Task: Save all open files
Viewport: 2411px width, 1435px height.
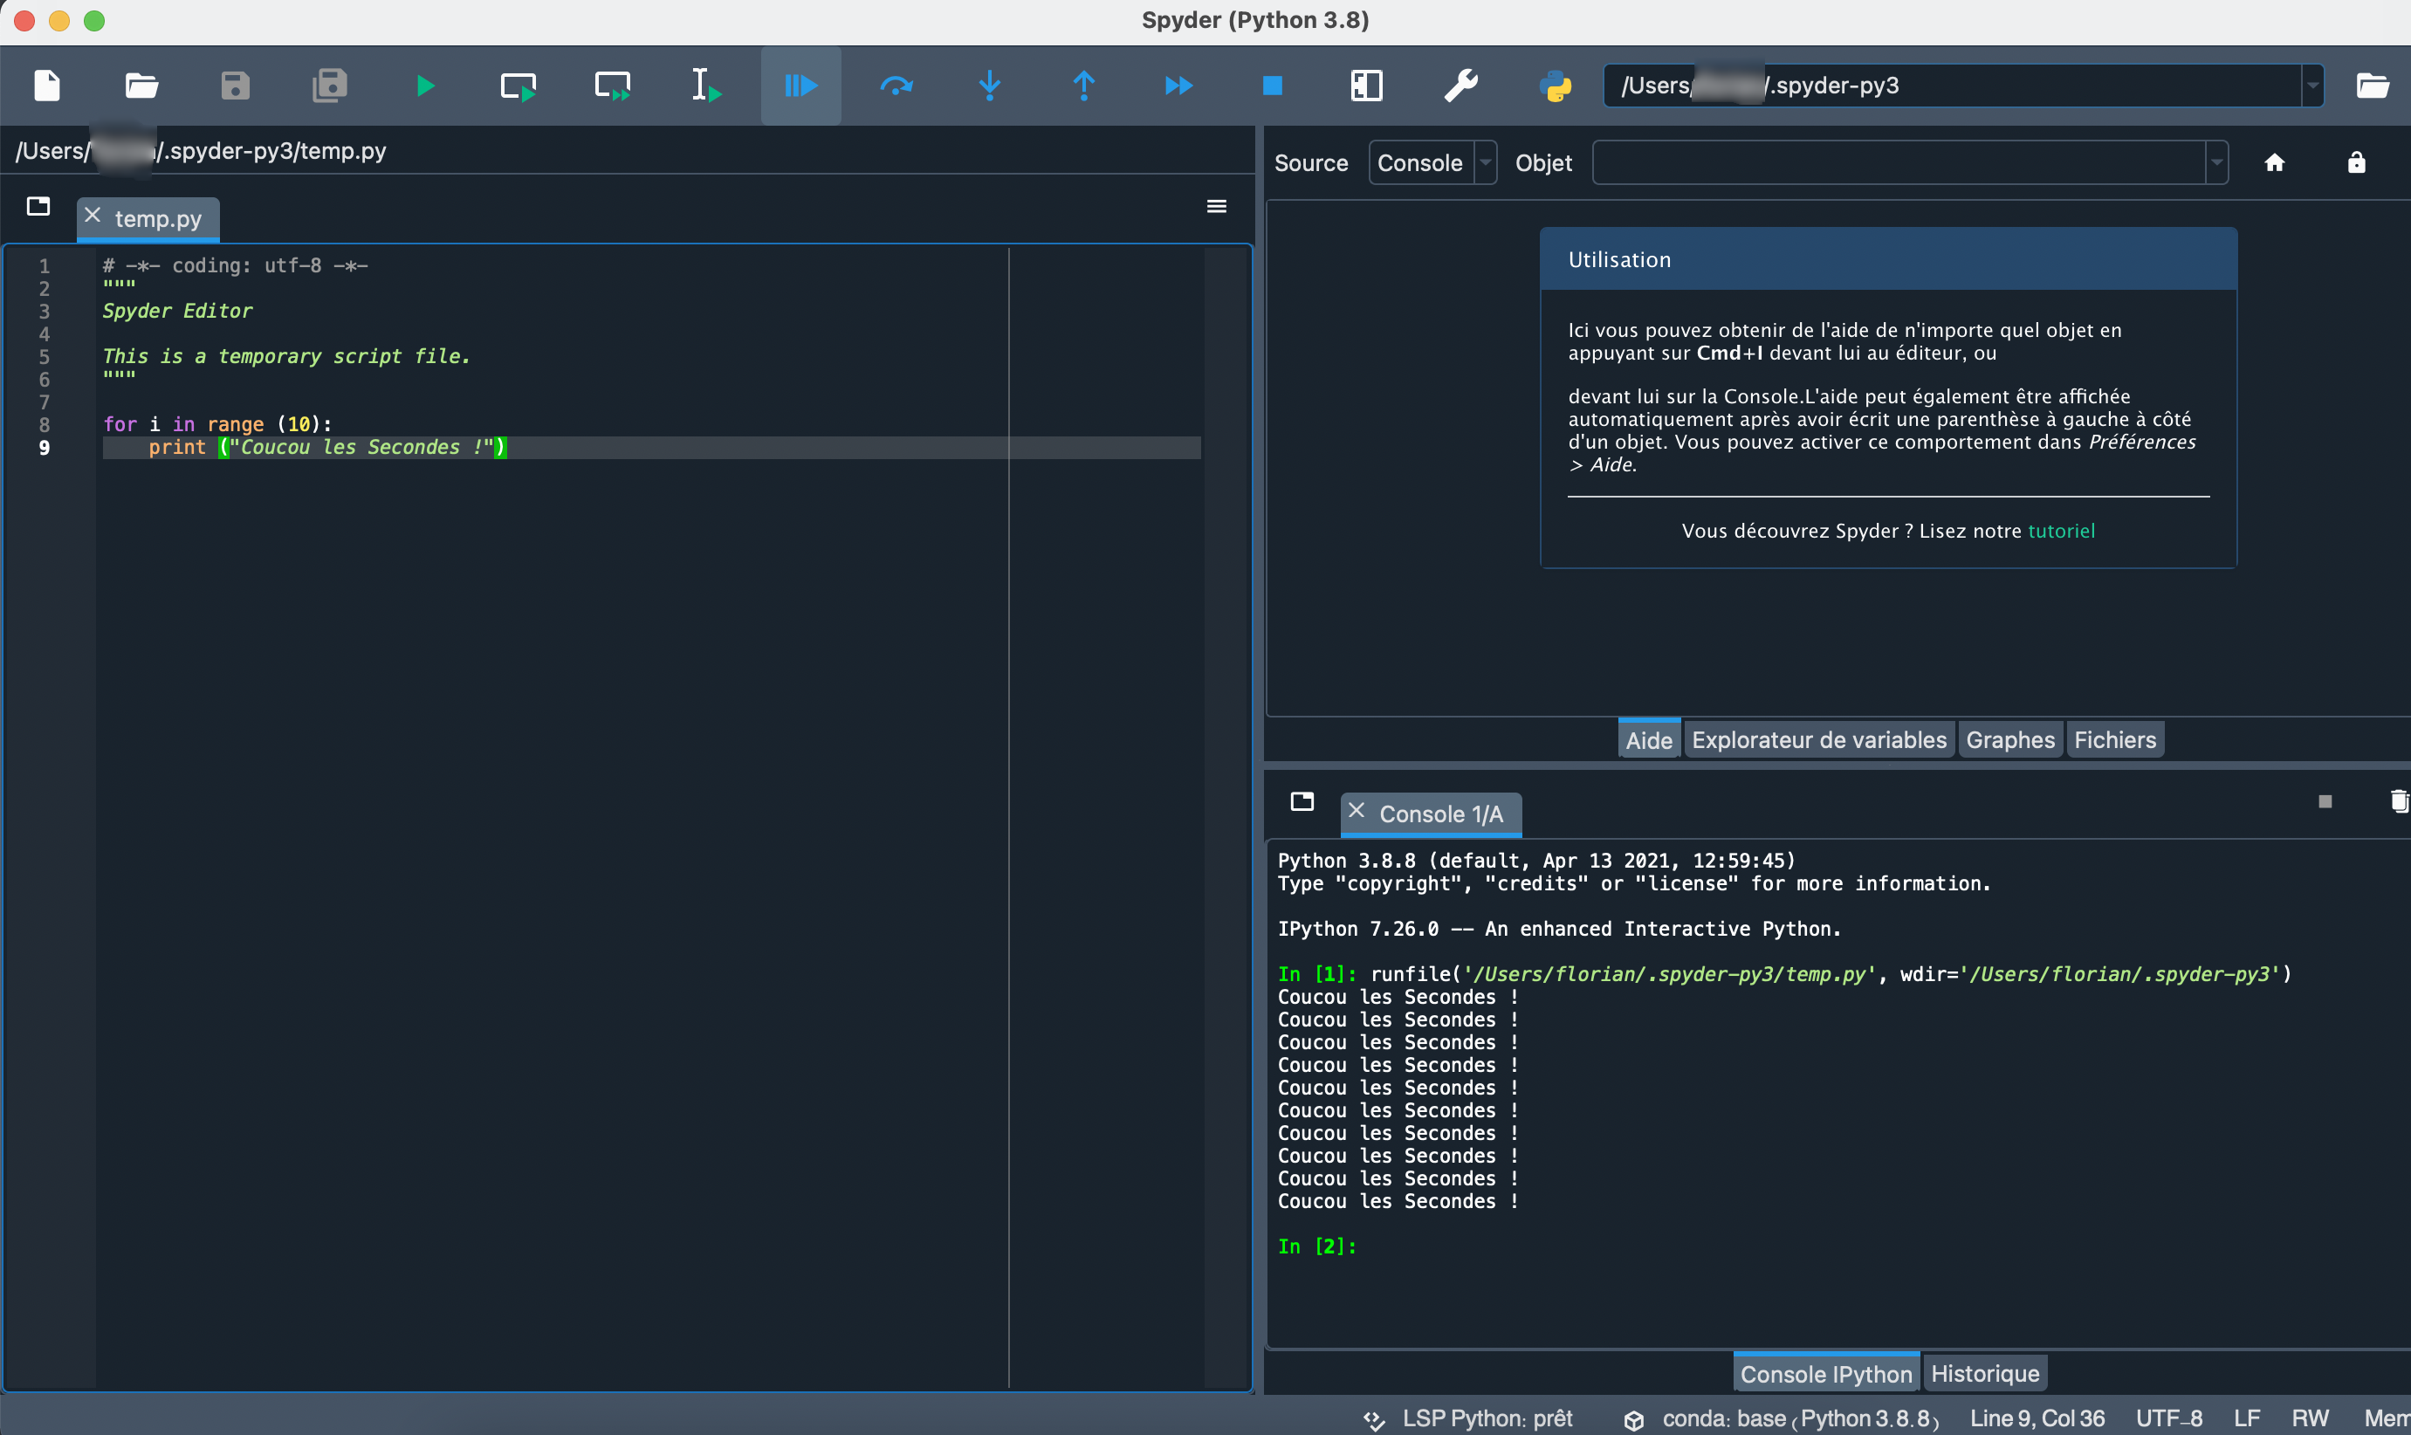Action: [330, 85]
